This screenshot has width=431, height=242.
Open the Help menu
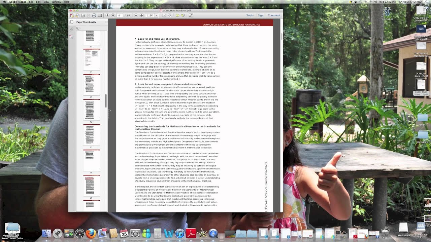pyautogui.click(x=66, y=2)
